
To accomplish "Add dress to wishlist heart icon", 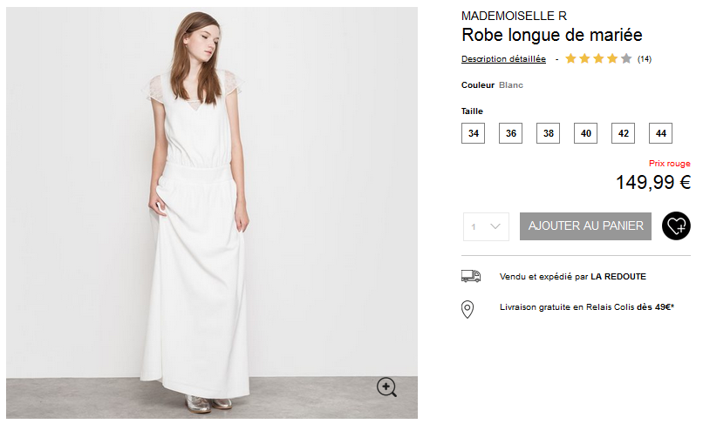I will (x=676, y=226).
